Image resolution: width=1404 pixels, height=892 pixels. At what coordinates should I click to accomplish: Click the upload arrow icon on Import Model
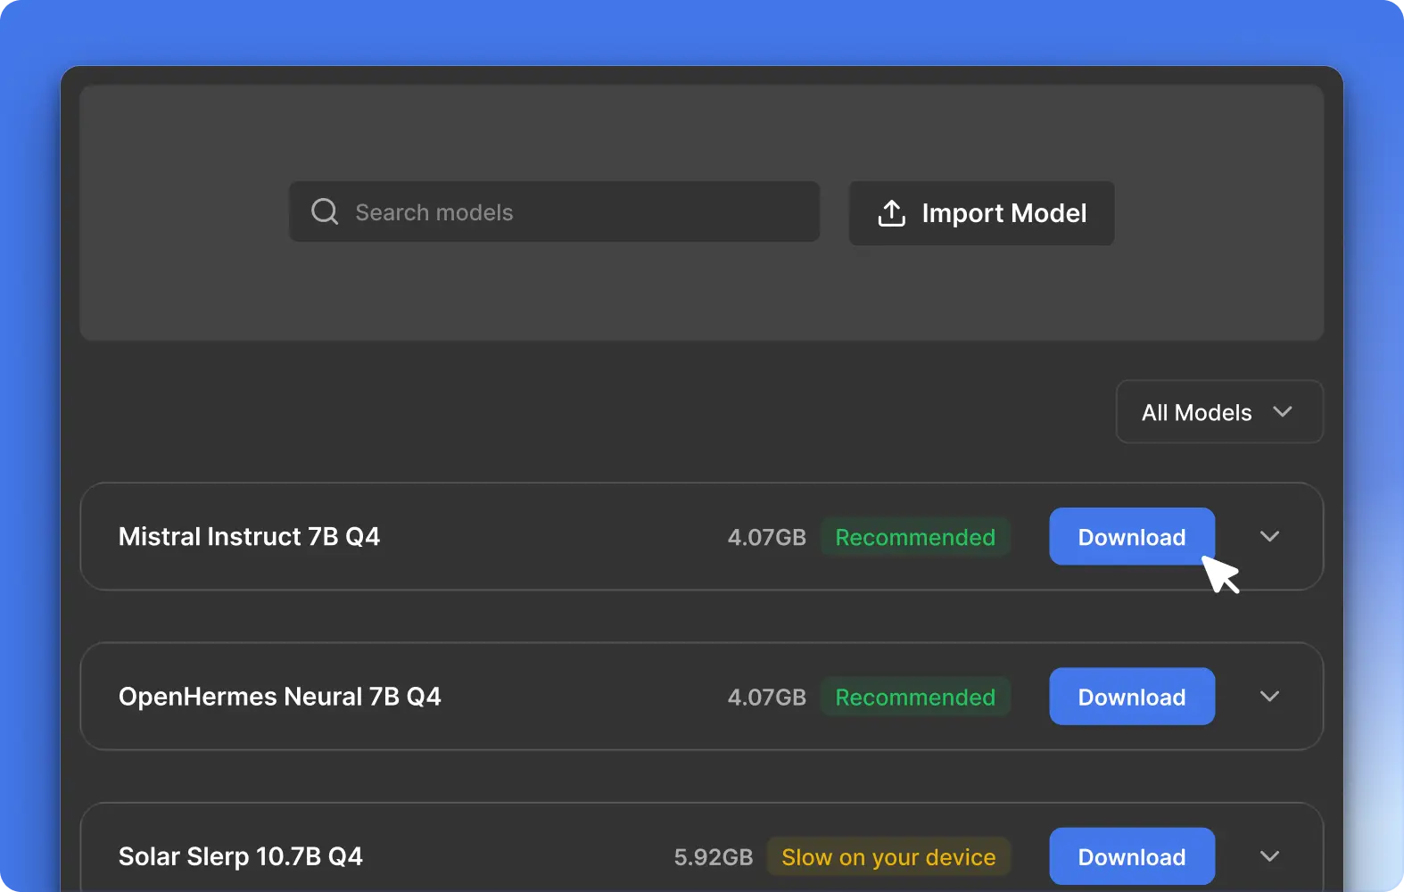(x=891, y=213)
